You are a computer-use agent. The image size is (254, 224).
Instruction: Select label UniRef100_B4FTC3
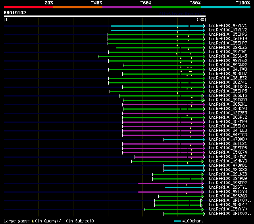point(228,135)
